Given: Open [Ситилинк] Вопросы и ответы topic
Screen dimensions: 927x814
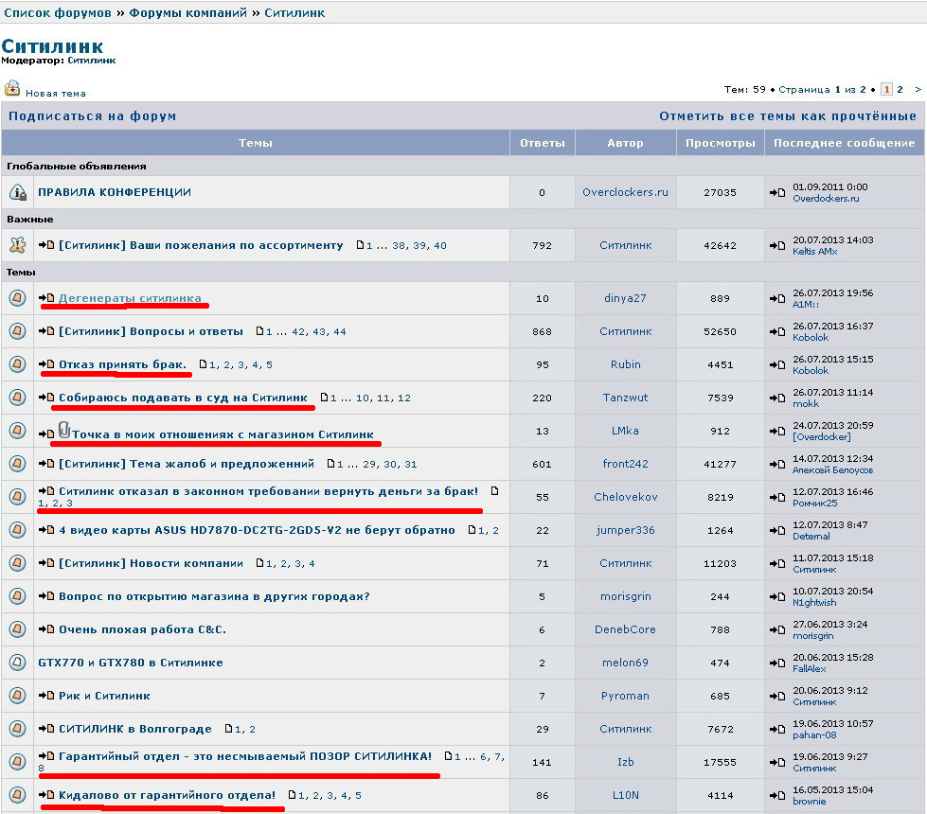Looking at the screenshot, I should pos(151,331).
